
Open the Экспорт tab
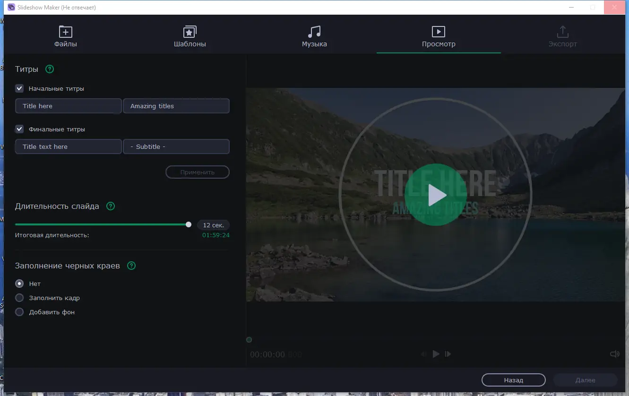click(563, 37)
